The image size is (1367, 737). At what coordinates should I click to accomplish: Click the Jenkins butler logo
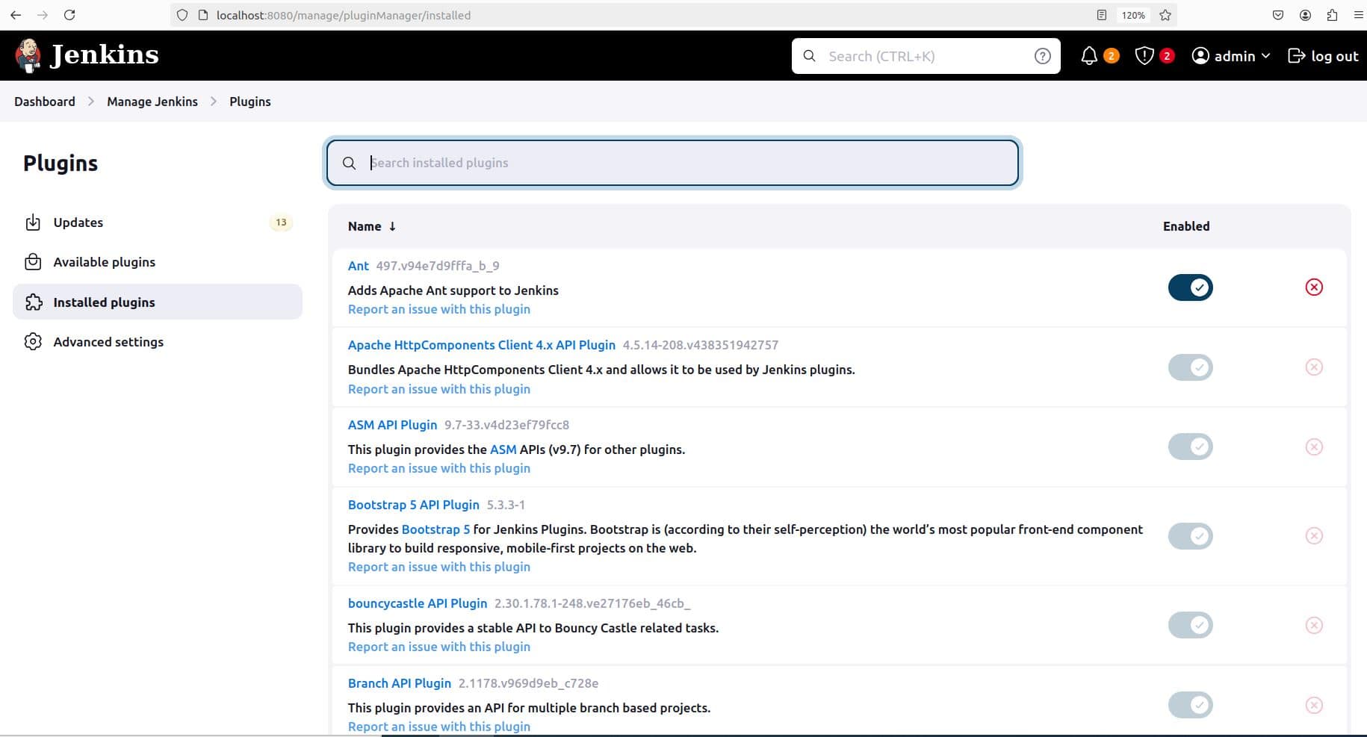point(28,55)
